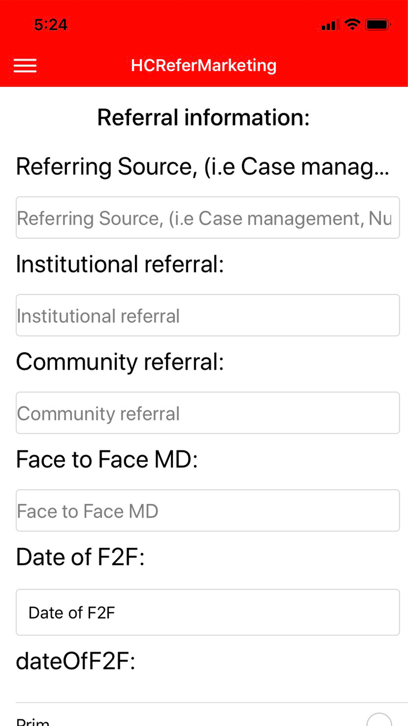Open the hamburger menu
The image size is (408, 726).
[25, 65]
